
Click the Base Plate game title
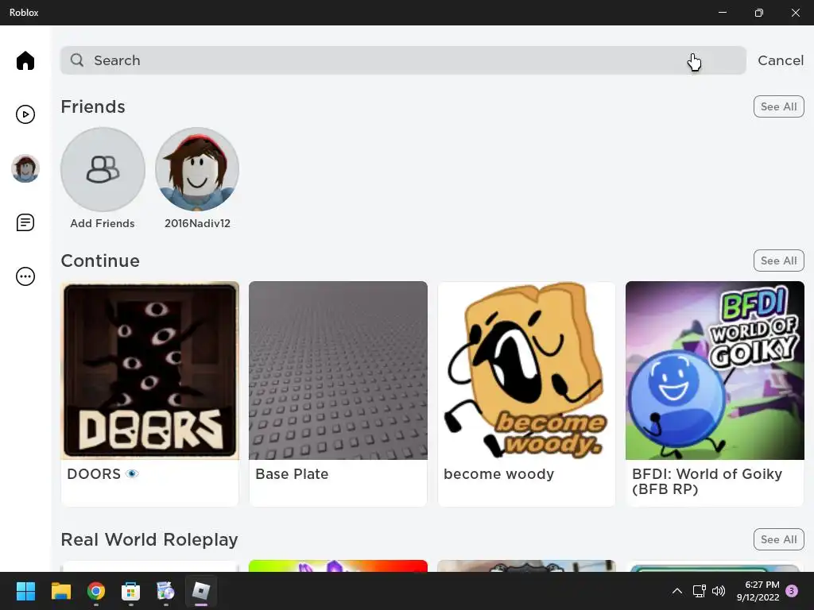[292, 474]
